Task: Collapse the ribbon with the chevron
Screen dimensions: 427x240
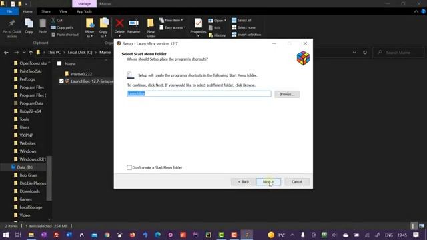Action: point(416,11)
